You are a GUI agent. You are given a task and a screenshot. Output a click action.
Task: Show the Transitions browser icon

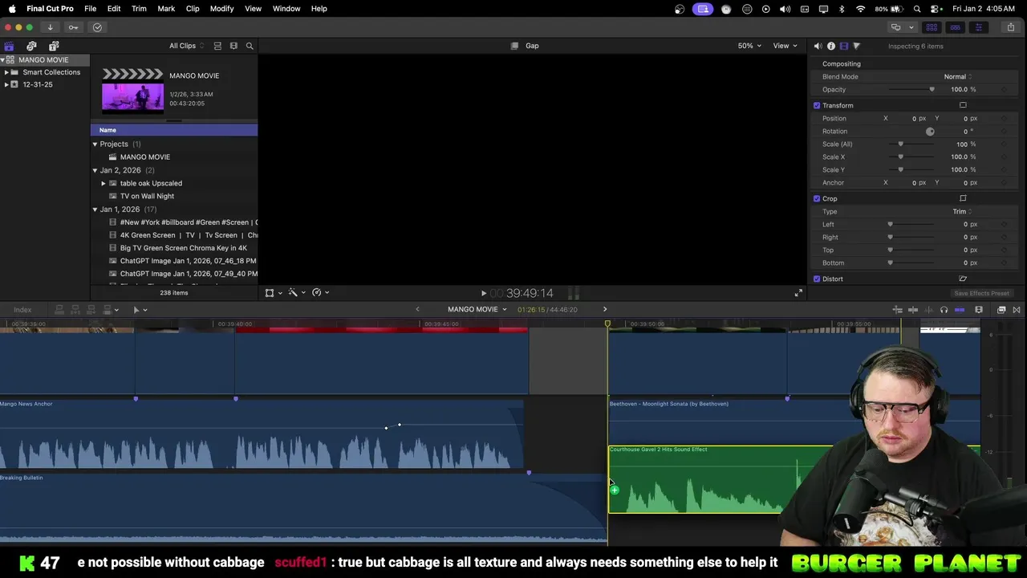click(x=1017, y=310)
